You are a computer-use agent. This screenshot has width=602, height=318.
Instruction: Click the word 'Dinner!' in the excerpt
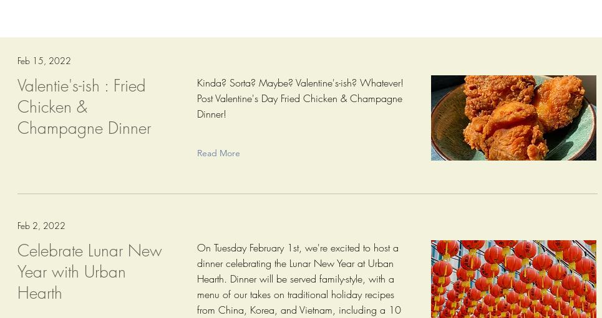(x=211, y=114)
